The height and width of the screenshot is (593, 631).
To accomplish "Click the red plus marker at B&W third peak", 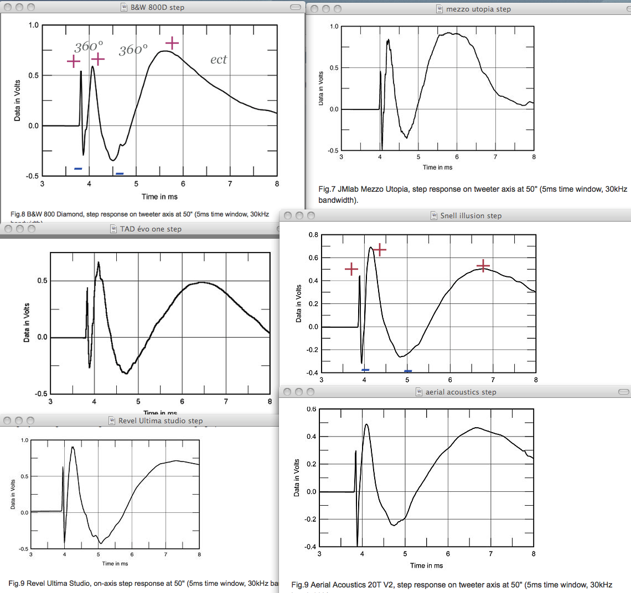I will [172, 43].
